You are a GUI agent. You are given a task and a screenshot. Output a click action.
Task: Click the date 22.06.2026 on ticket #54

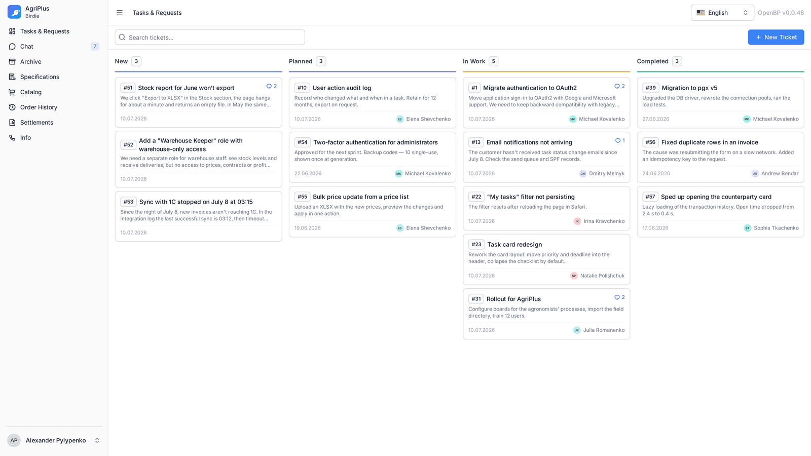(308, 174)
